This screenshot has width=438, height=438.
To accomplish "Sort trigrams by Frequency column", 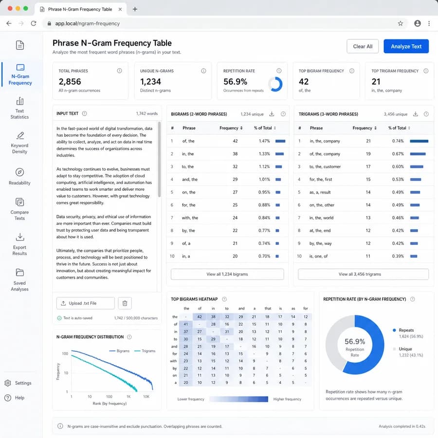I will [365, 128].
